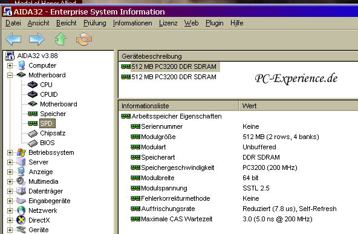Expand the Server tree node
358x234 pixels.
tap(10, 162)
